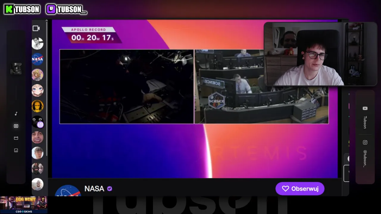Click the NASA channel logo below the stream

(x=68, y=191)
